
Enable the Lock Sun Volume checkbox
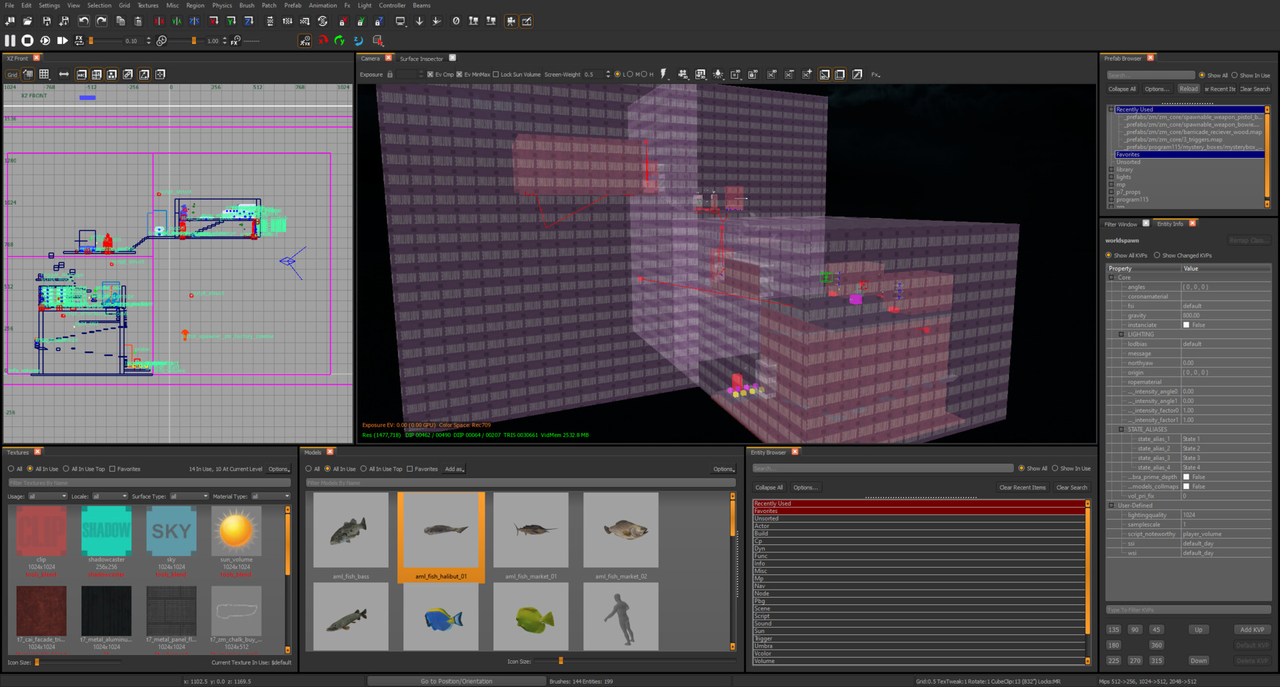(496, 75)
